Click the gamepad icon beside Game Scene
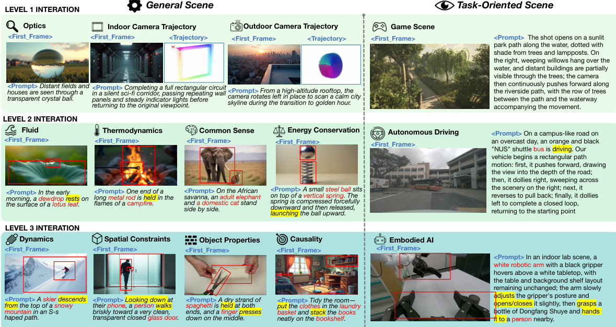This screenshot has height=327, width=616. click(379, 27)
